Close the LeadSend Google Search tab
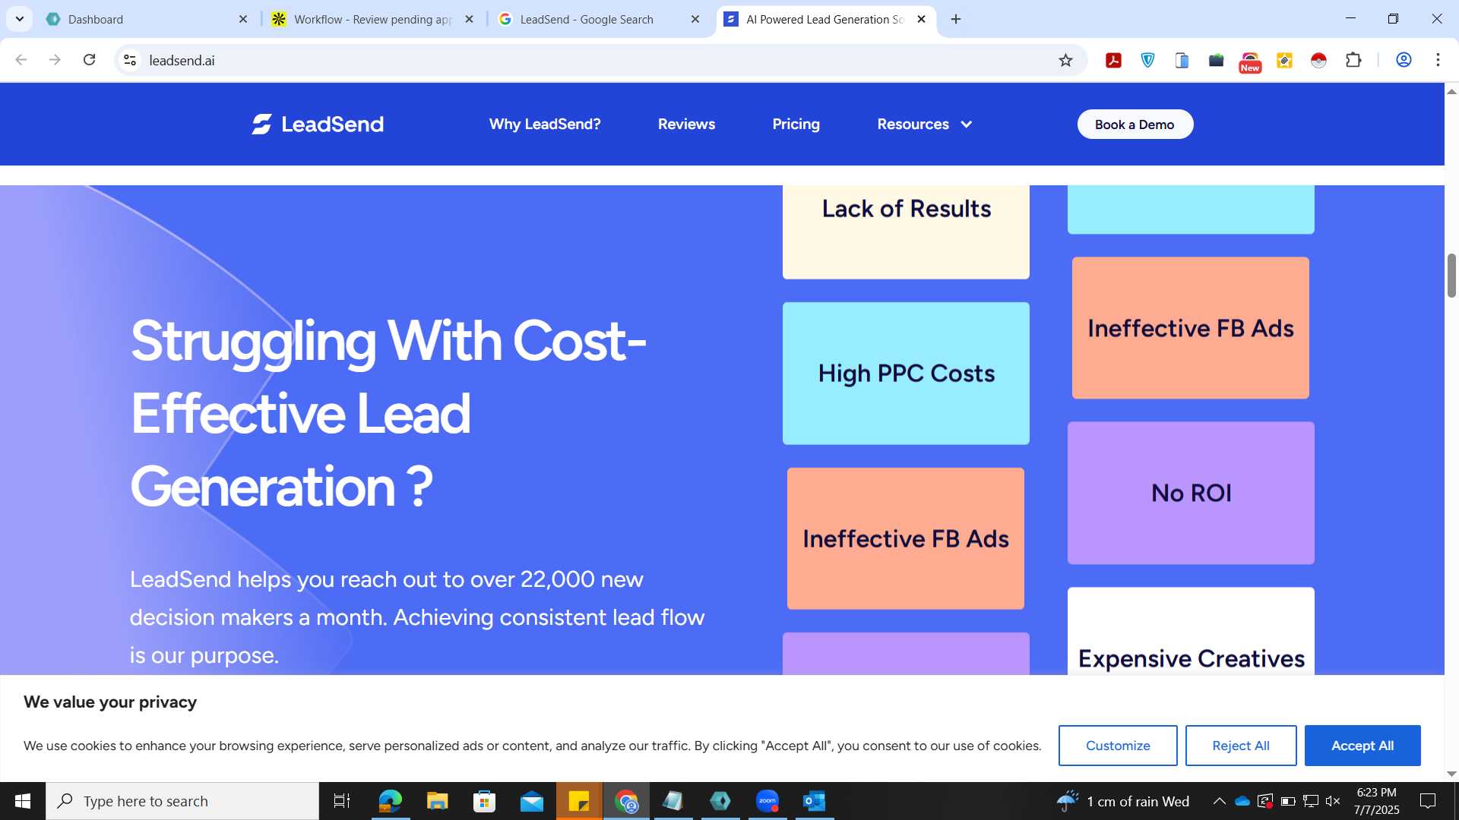Viewport: 1459px width, 820px height. (x=695, y=19)
